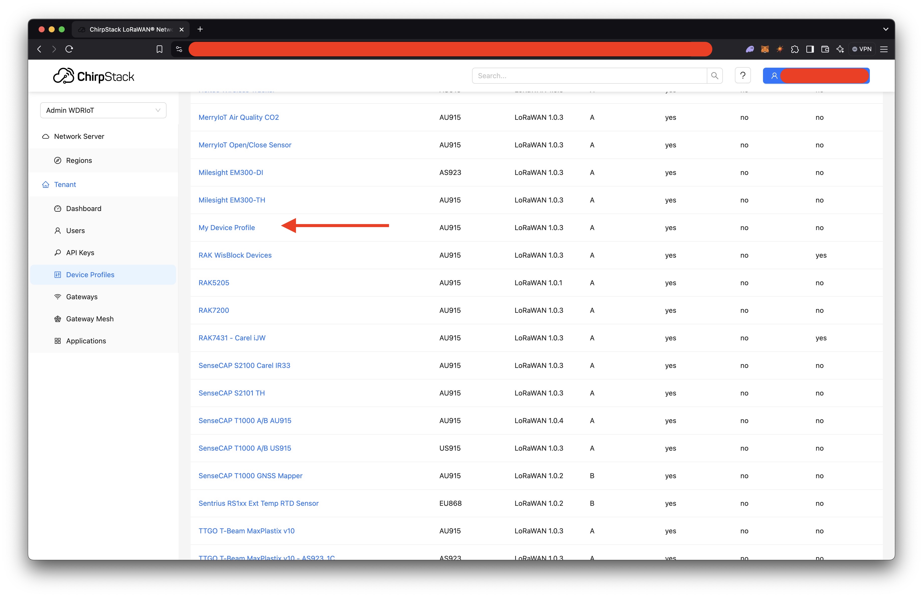This screenshot has width=923, height=597.
Task: Toggle the VPN button
Action: click(862, 49)
